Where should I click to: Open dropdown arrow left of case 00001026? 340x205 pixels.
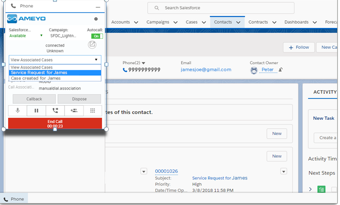[144, 171]
